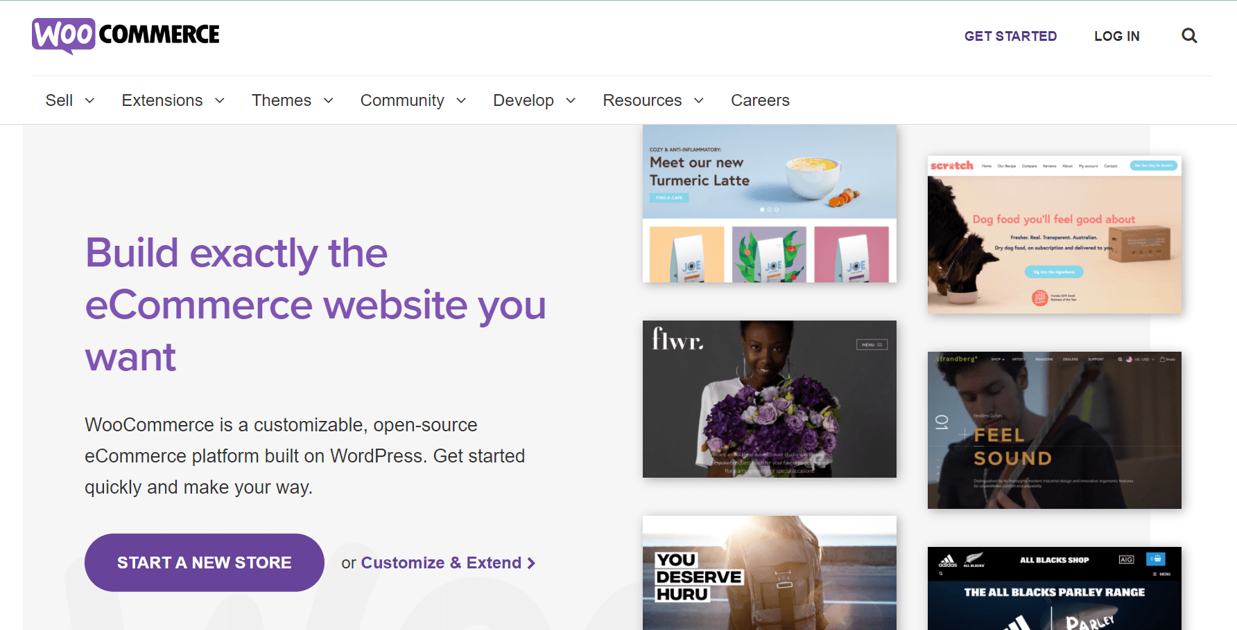Follow the Customize & Extend link
Screen dimensions: 1237x630
click(448, 563)
